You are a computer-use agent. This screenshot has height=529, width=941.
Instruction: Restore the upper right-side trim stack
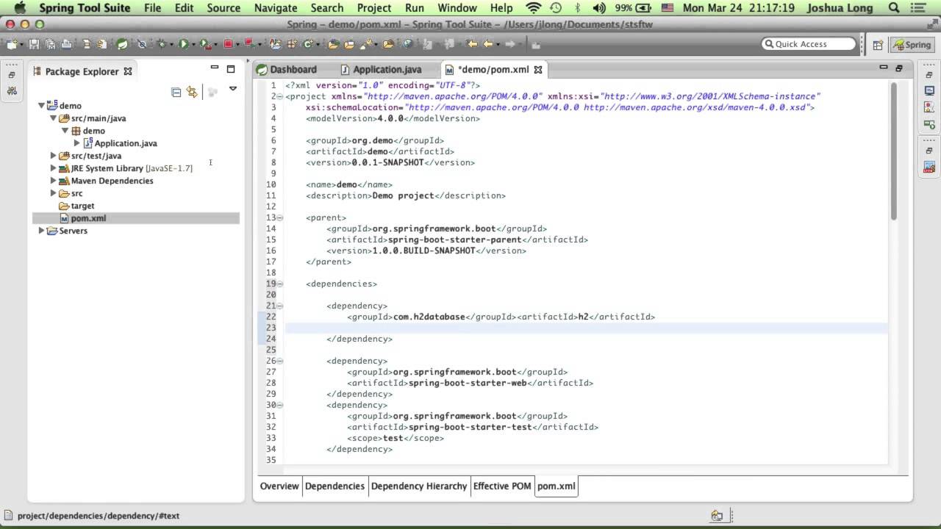point(929,74)
